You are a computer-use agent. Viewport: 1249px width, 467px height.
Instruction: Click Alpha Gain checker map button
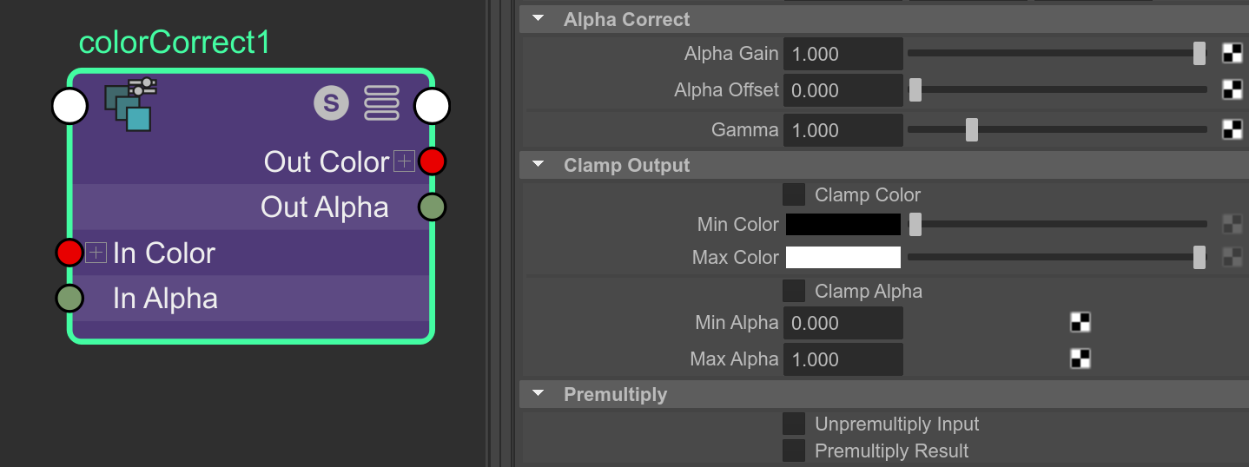pyautogui.click(x=1232, y=53)
